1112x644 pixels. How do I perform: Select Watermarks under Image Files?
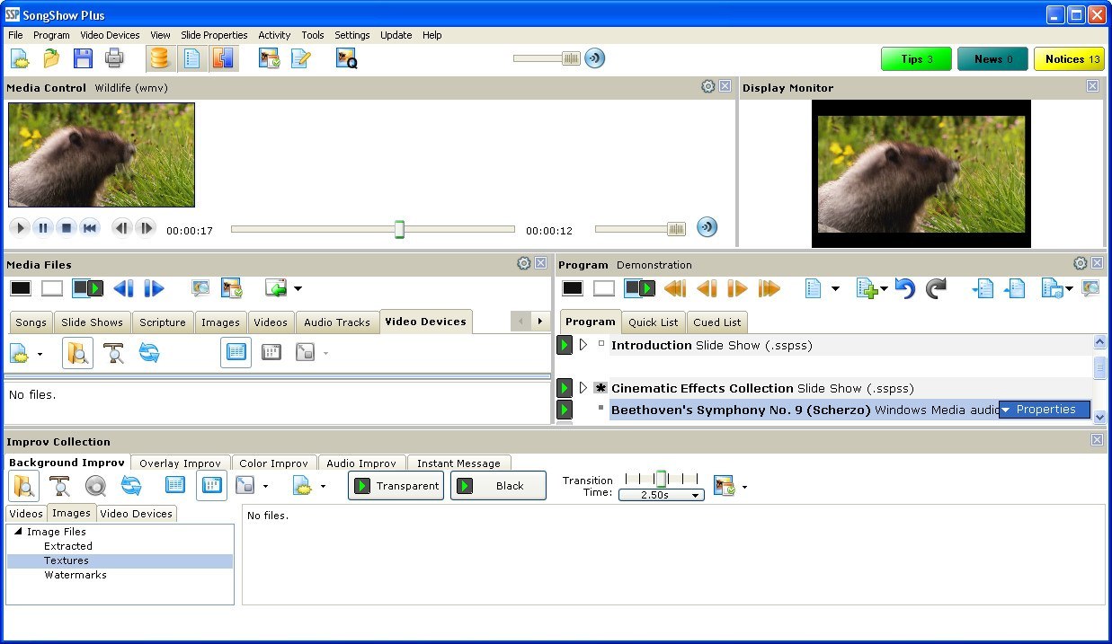76,575
